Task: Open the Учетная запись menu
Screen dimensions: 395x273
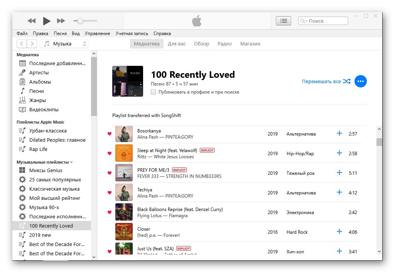Action: 132,33
